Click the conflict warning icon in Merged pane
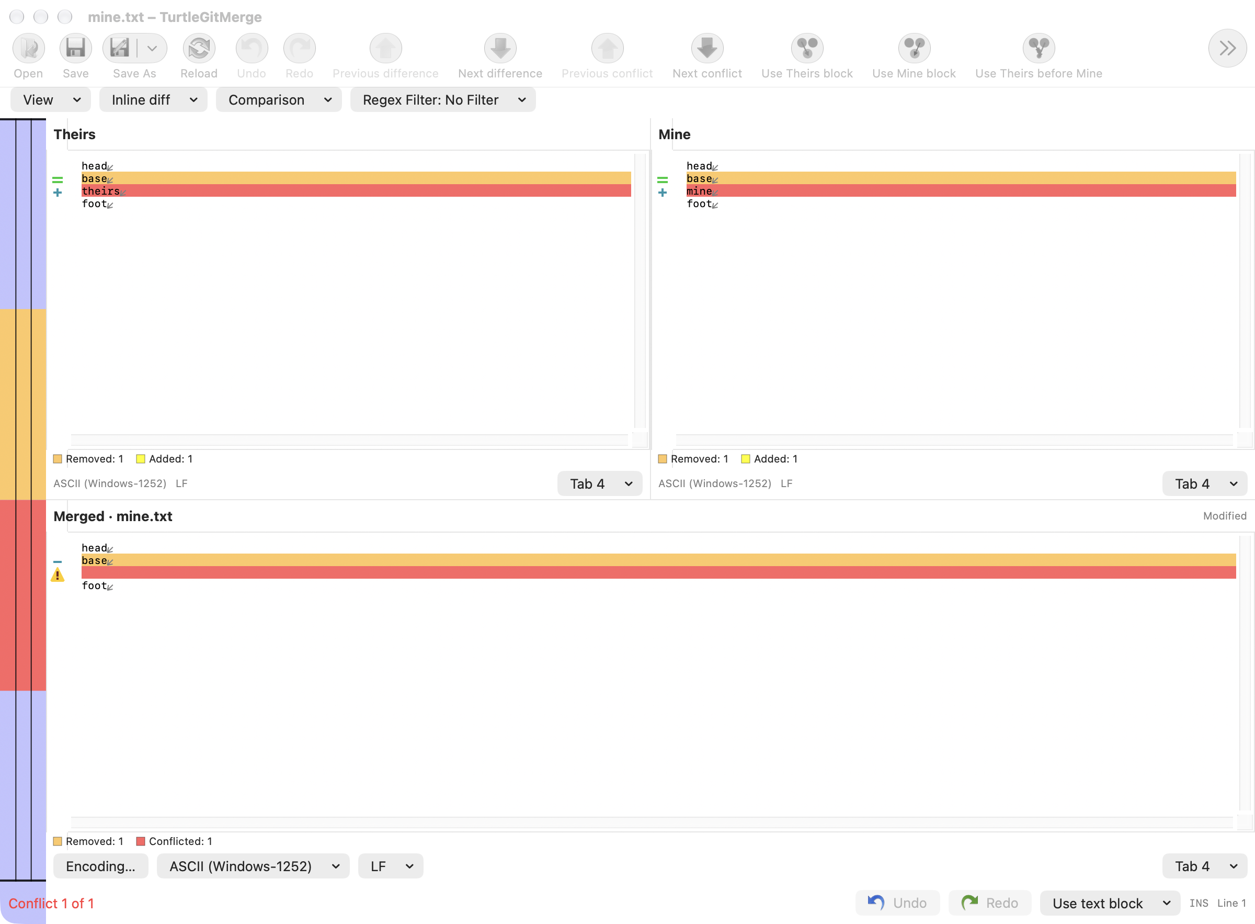The width and height of the screenshot is (1255, 924). coord(58,574)
